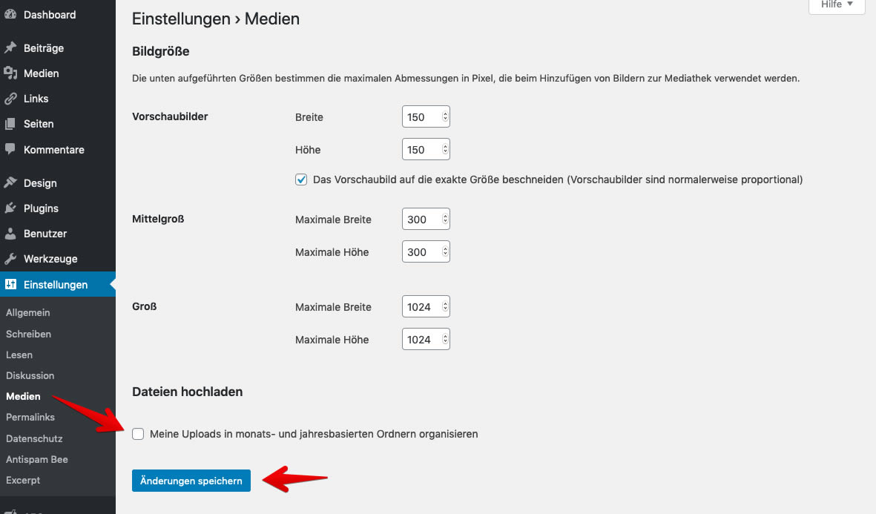Open Medien via its music-note icon
This screenshot has height=514, width=876.
point(11,73)
